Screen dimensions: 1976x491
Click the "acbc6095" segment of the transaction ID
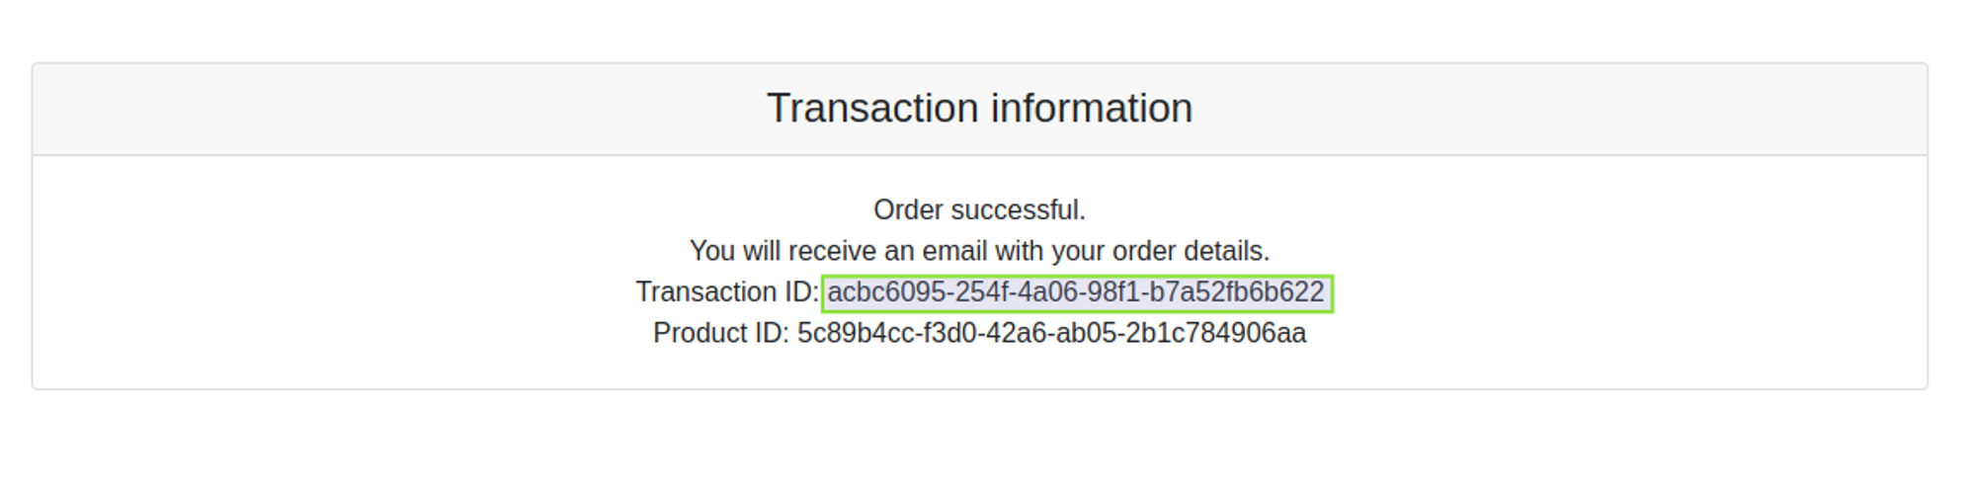(x=887, y=292)
